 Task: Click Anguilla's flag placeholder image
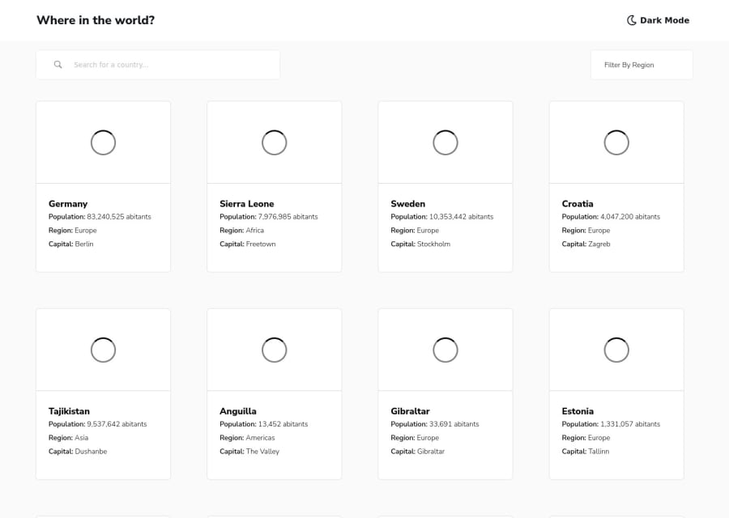[x=275, y=350]
